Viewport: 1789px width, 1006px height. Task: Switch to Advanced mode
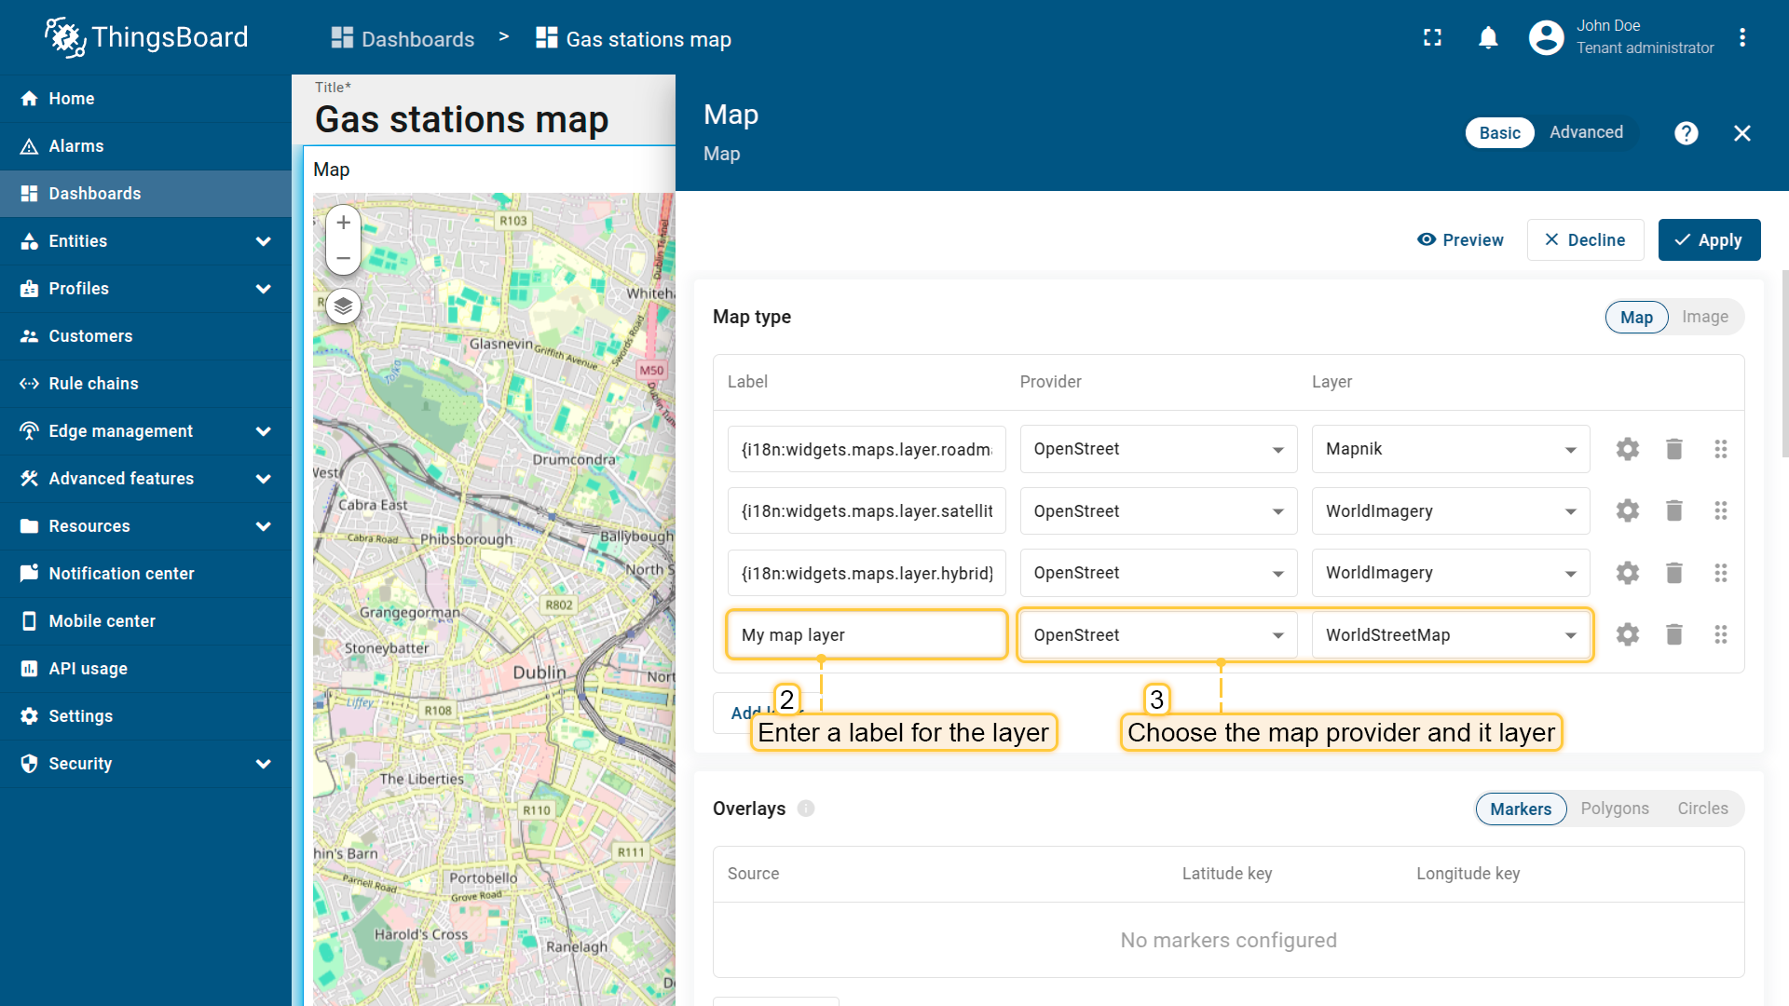click(x=1586, y=132)
